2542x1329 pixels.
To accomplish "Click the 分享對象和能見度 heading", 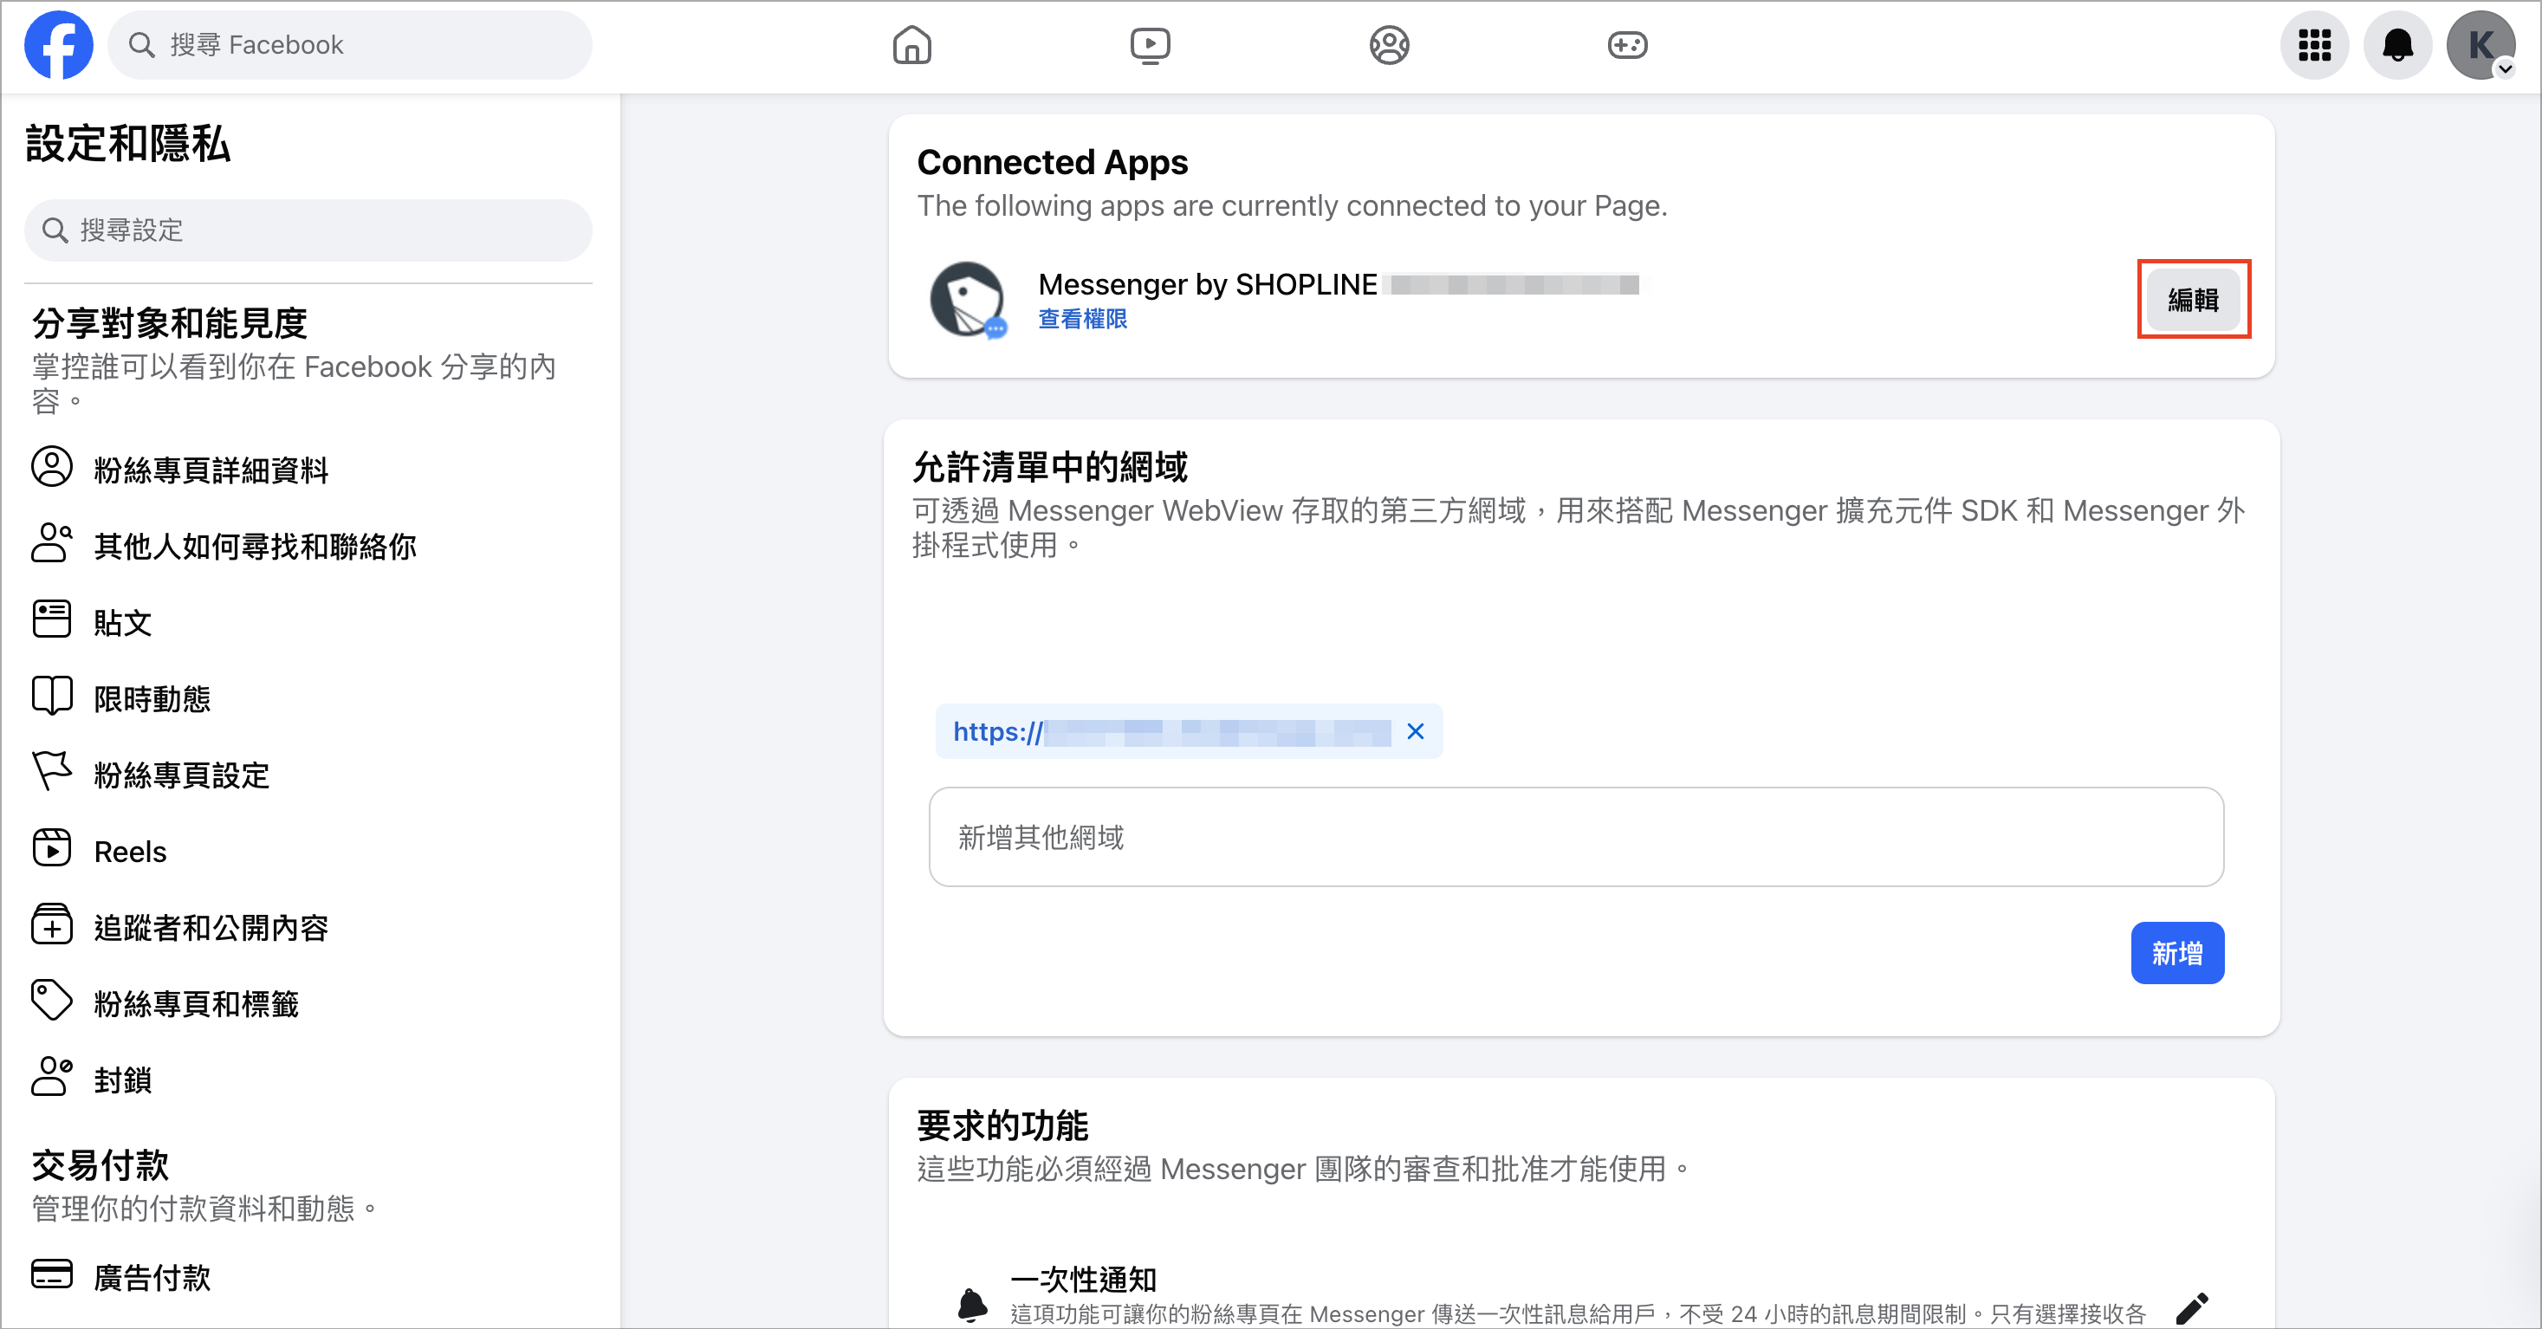I will coord(169,322).
